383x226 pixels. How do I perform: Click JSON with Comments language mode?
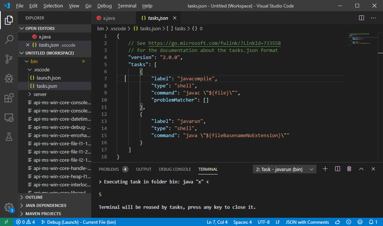[x=307, y=222]
